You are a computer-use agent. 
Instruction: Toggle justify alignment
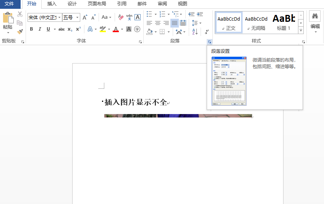[x=175, y=23]
